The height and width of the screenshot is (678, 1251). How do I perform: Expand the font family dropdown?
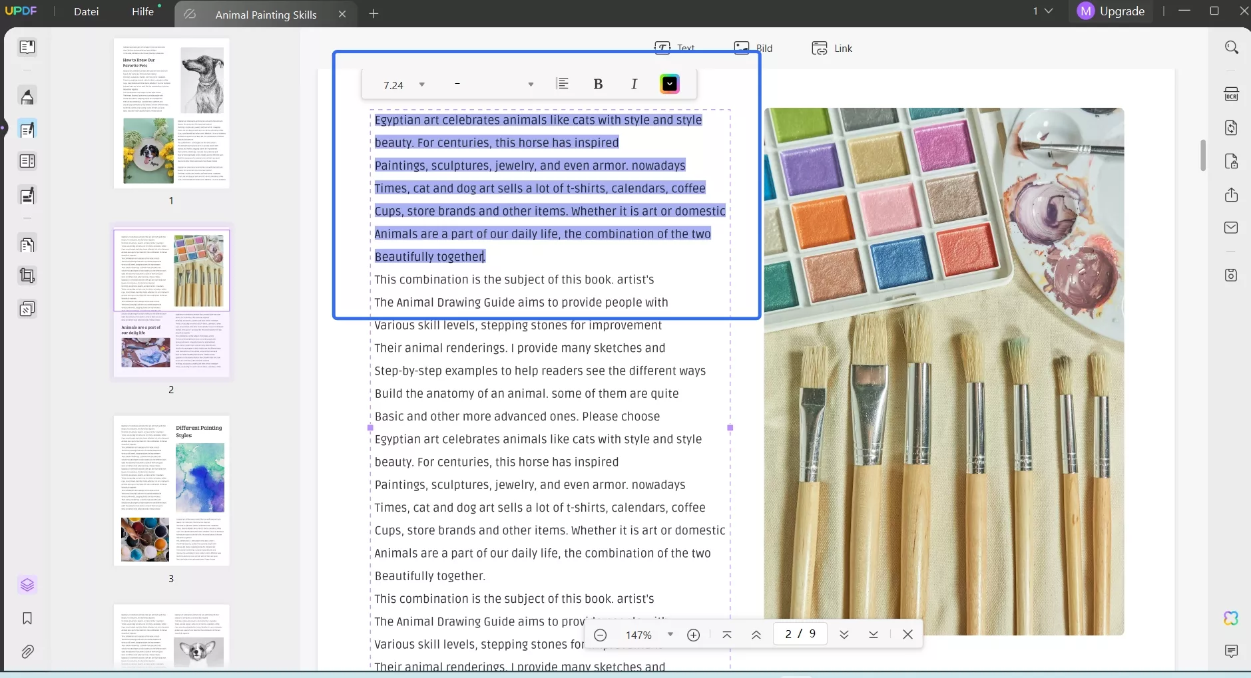(x=530, y=85)
